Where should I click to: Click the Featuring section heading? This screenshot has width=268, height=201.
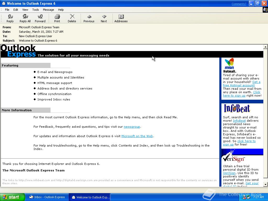pos(10,65)
